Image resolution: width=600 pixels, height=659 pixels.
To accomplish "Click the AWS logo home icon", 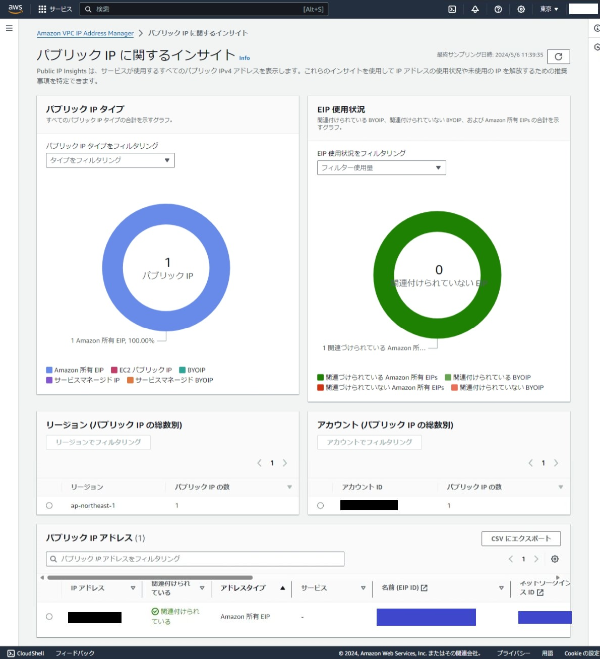I will [15, 9].
